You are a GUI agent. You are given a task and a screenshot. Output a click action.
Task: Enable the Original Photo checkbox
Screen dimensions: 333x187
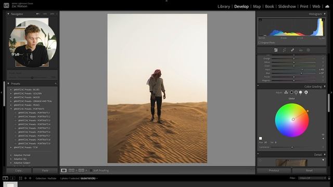click(x=260, y=43)
